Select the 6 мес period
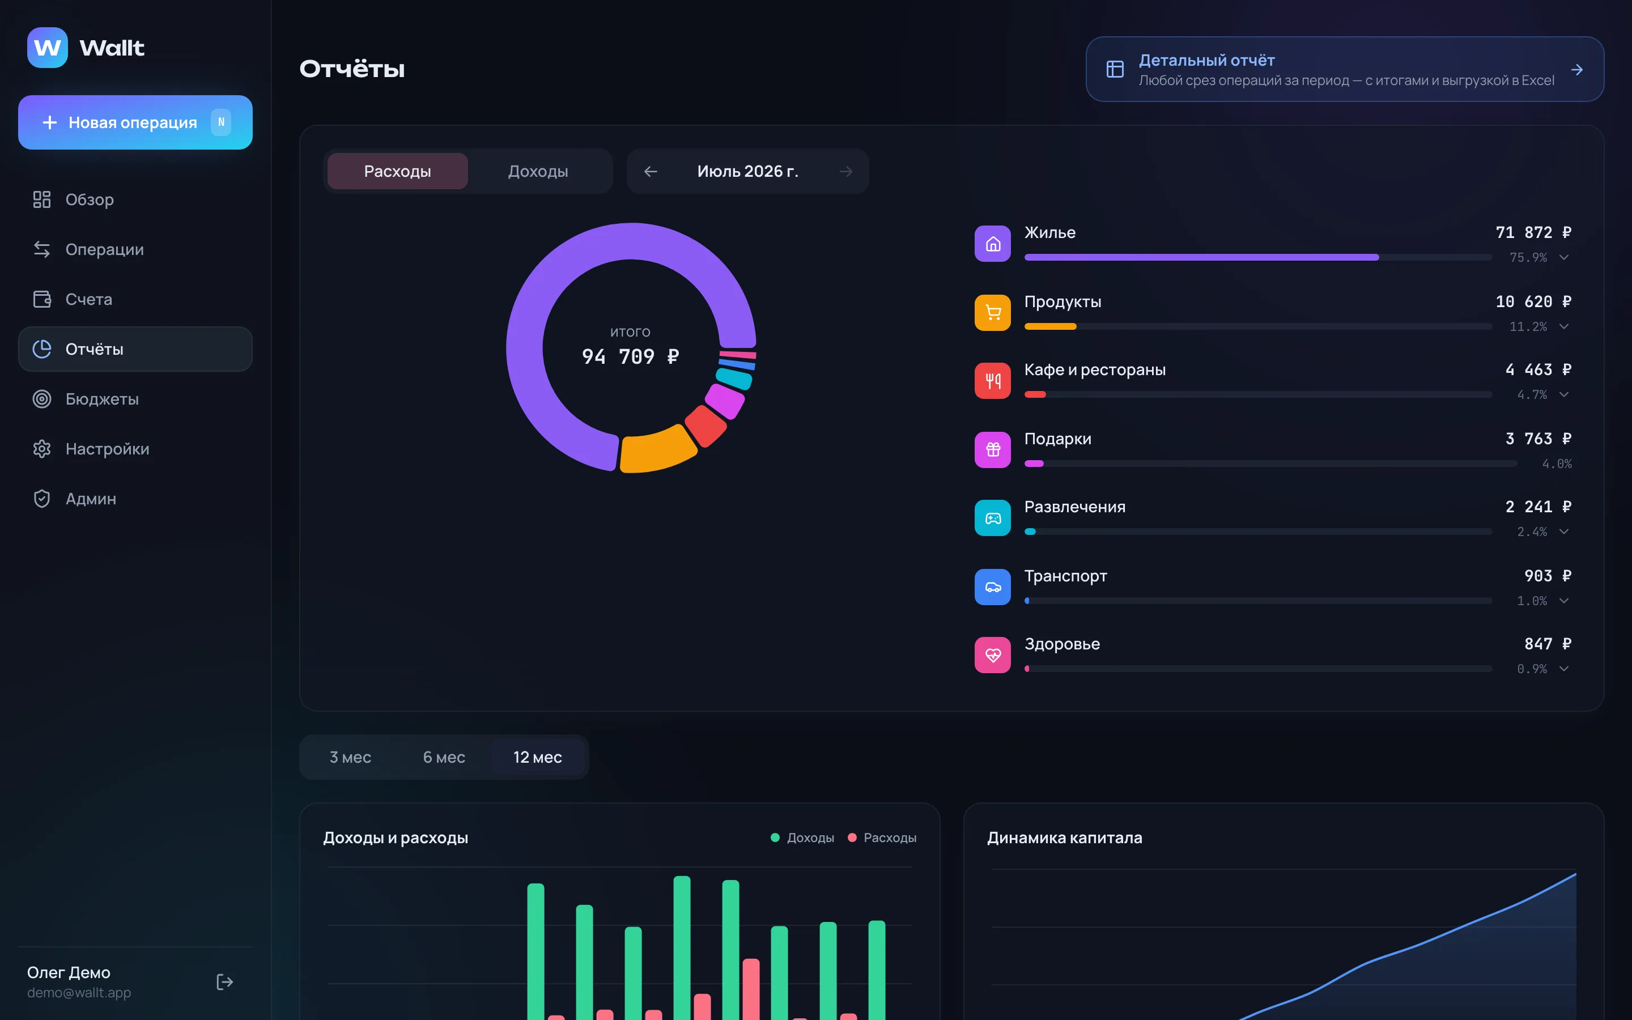1632x1020 pixels. click(x=444, y=758)
